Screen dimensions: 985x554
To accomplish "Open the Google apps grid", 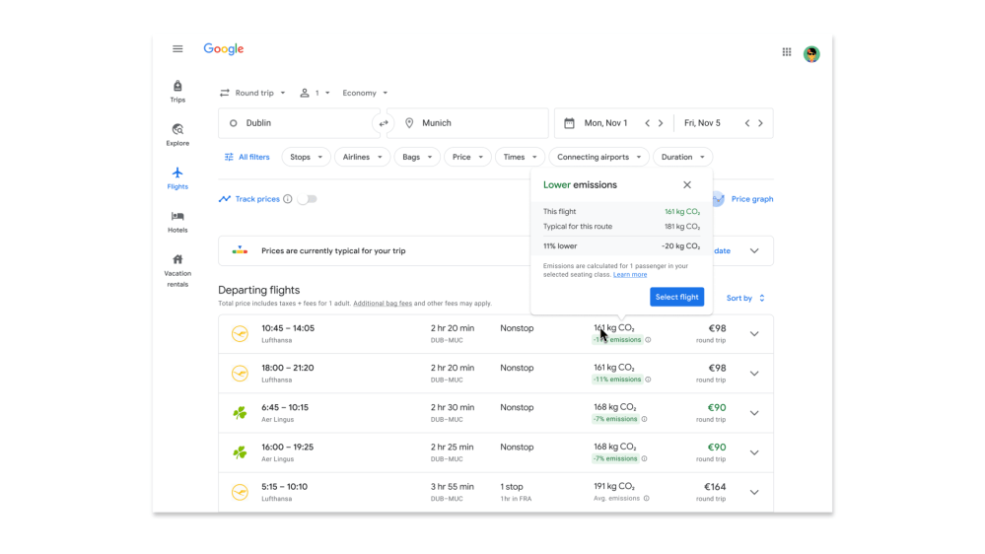I will pyautogui.click(x=787, y=52).
